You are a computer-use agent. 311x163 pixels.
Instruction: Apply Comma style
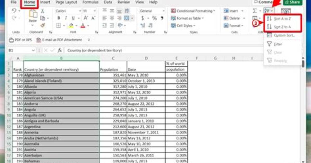pos(162,18)
